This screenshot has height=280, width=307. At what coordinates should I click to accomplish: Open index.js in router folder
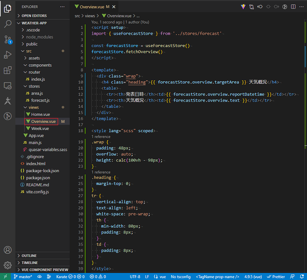[x=43, y=79]
